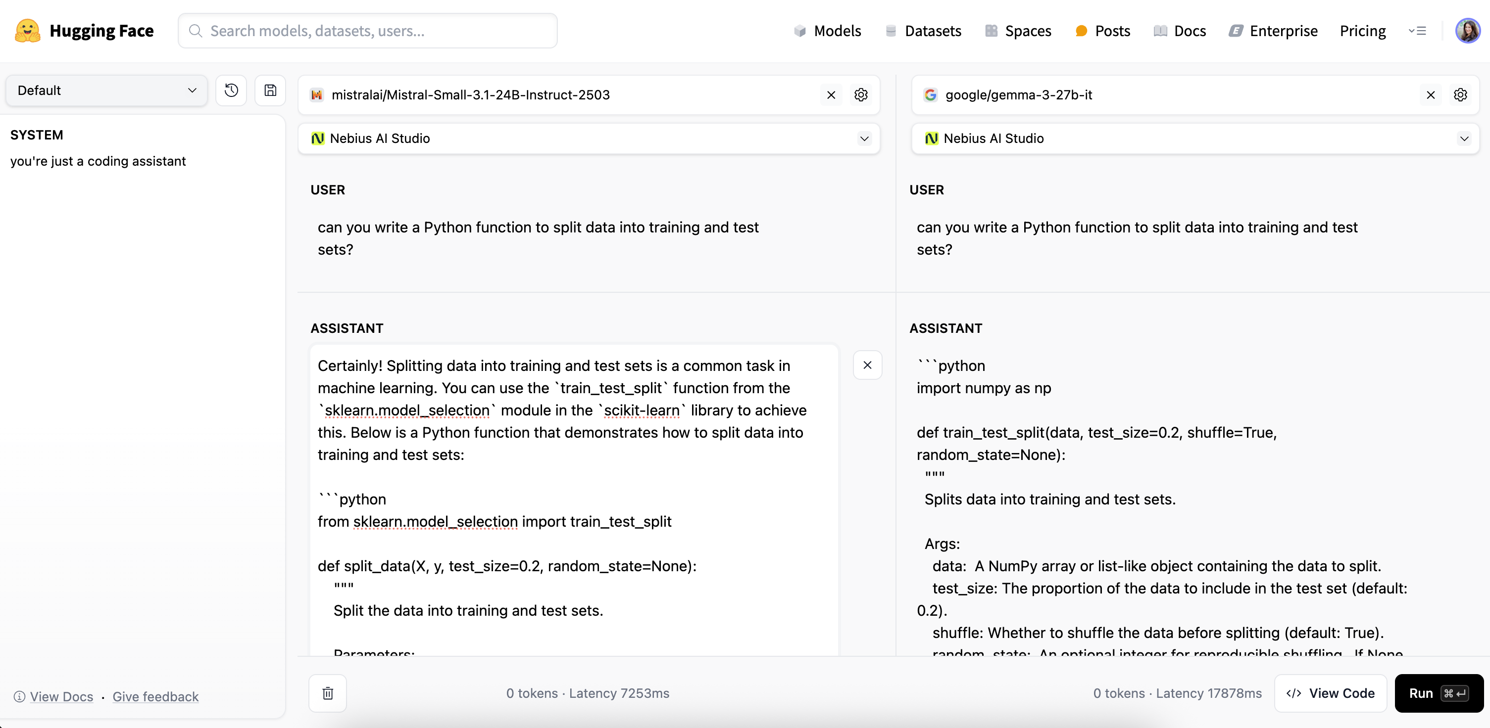Click the trash clear conversation icon
Image resolution: width=1490 pixels, height=728 pixels.
pos(327,693)
